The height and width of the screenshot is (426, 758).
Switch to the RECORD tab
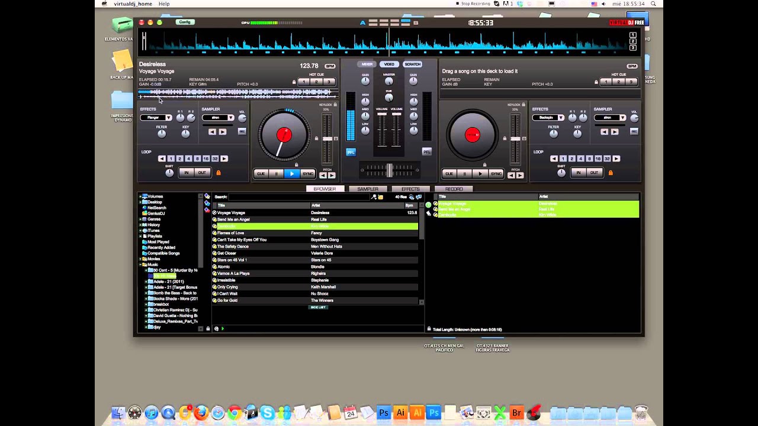click(x=454, y=189)
